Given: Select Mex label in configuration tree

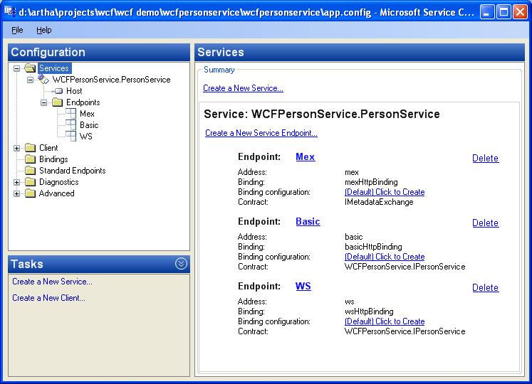Looking at the screenshot, I should click(x=87, y=114).
